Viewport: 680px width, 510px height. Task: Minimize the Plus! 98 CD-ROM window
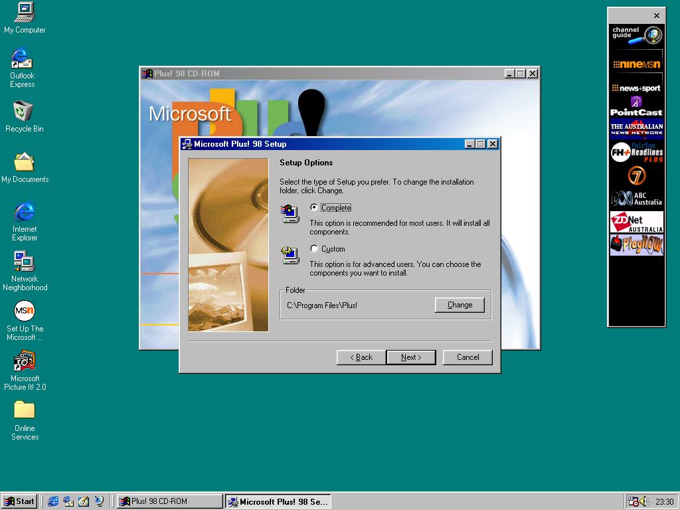coord(510,74)
